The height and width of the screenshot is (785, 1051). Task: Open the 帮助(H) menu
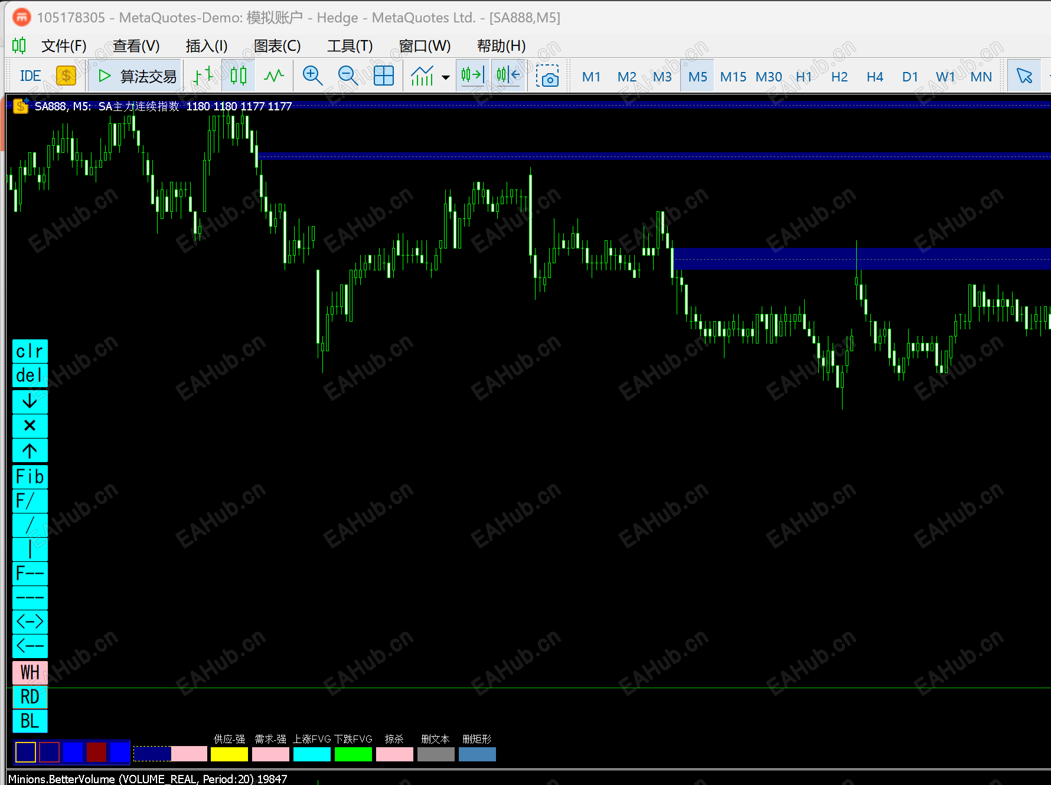point(501,46)
